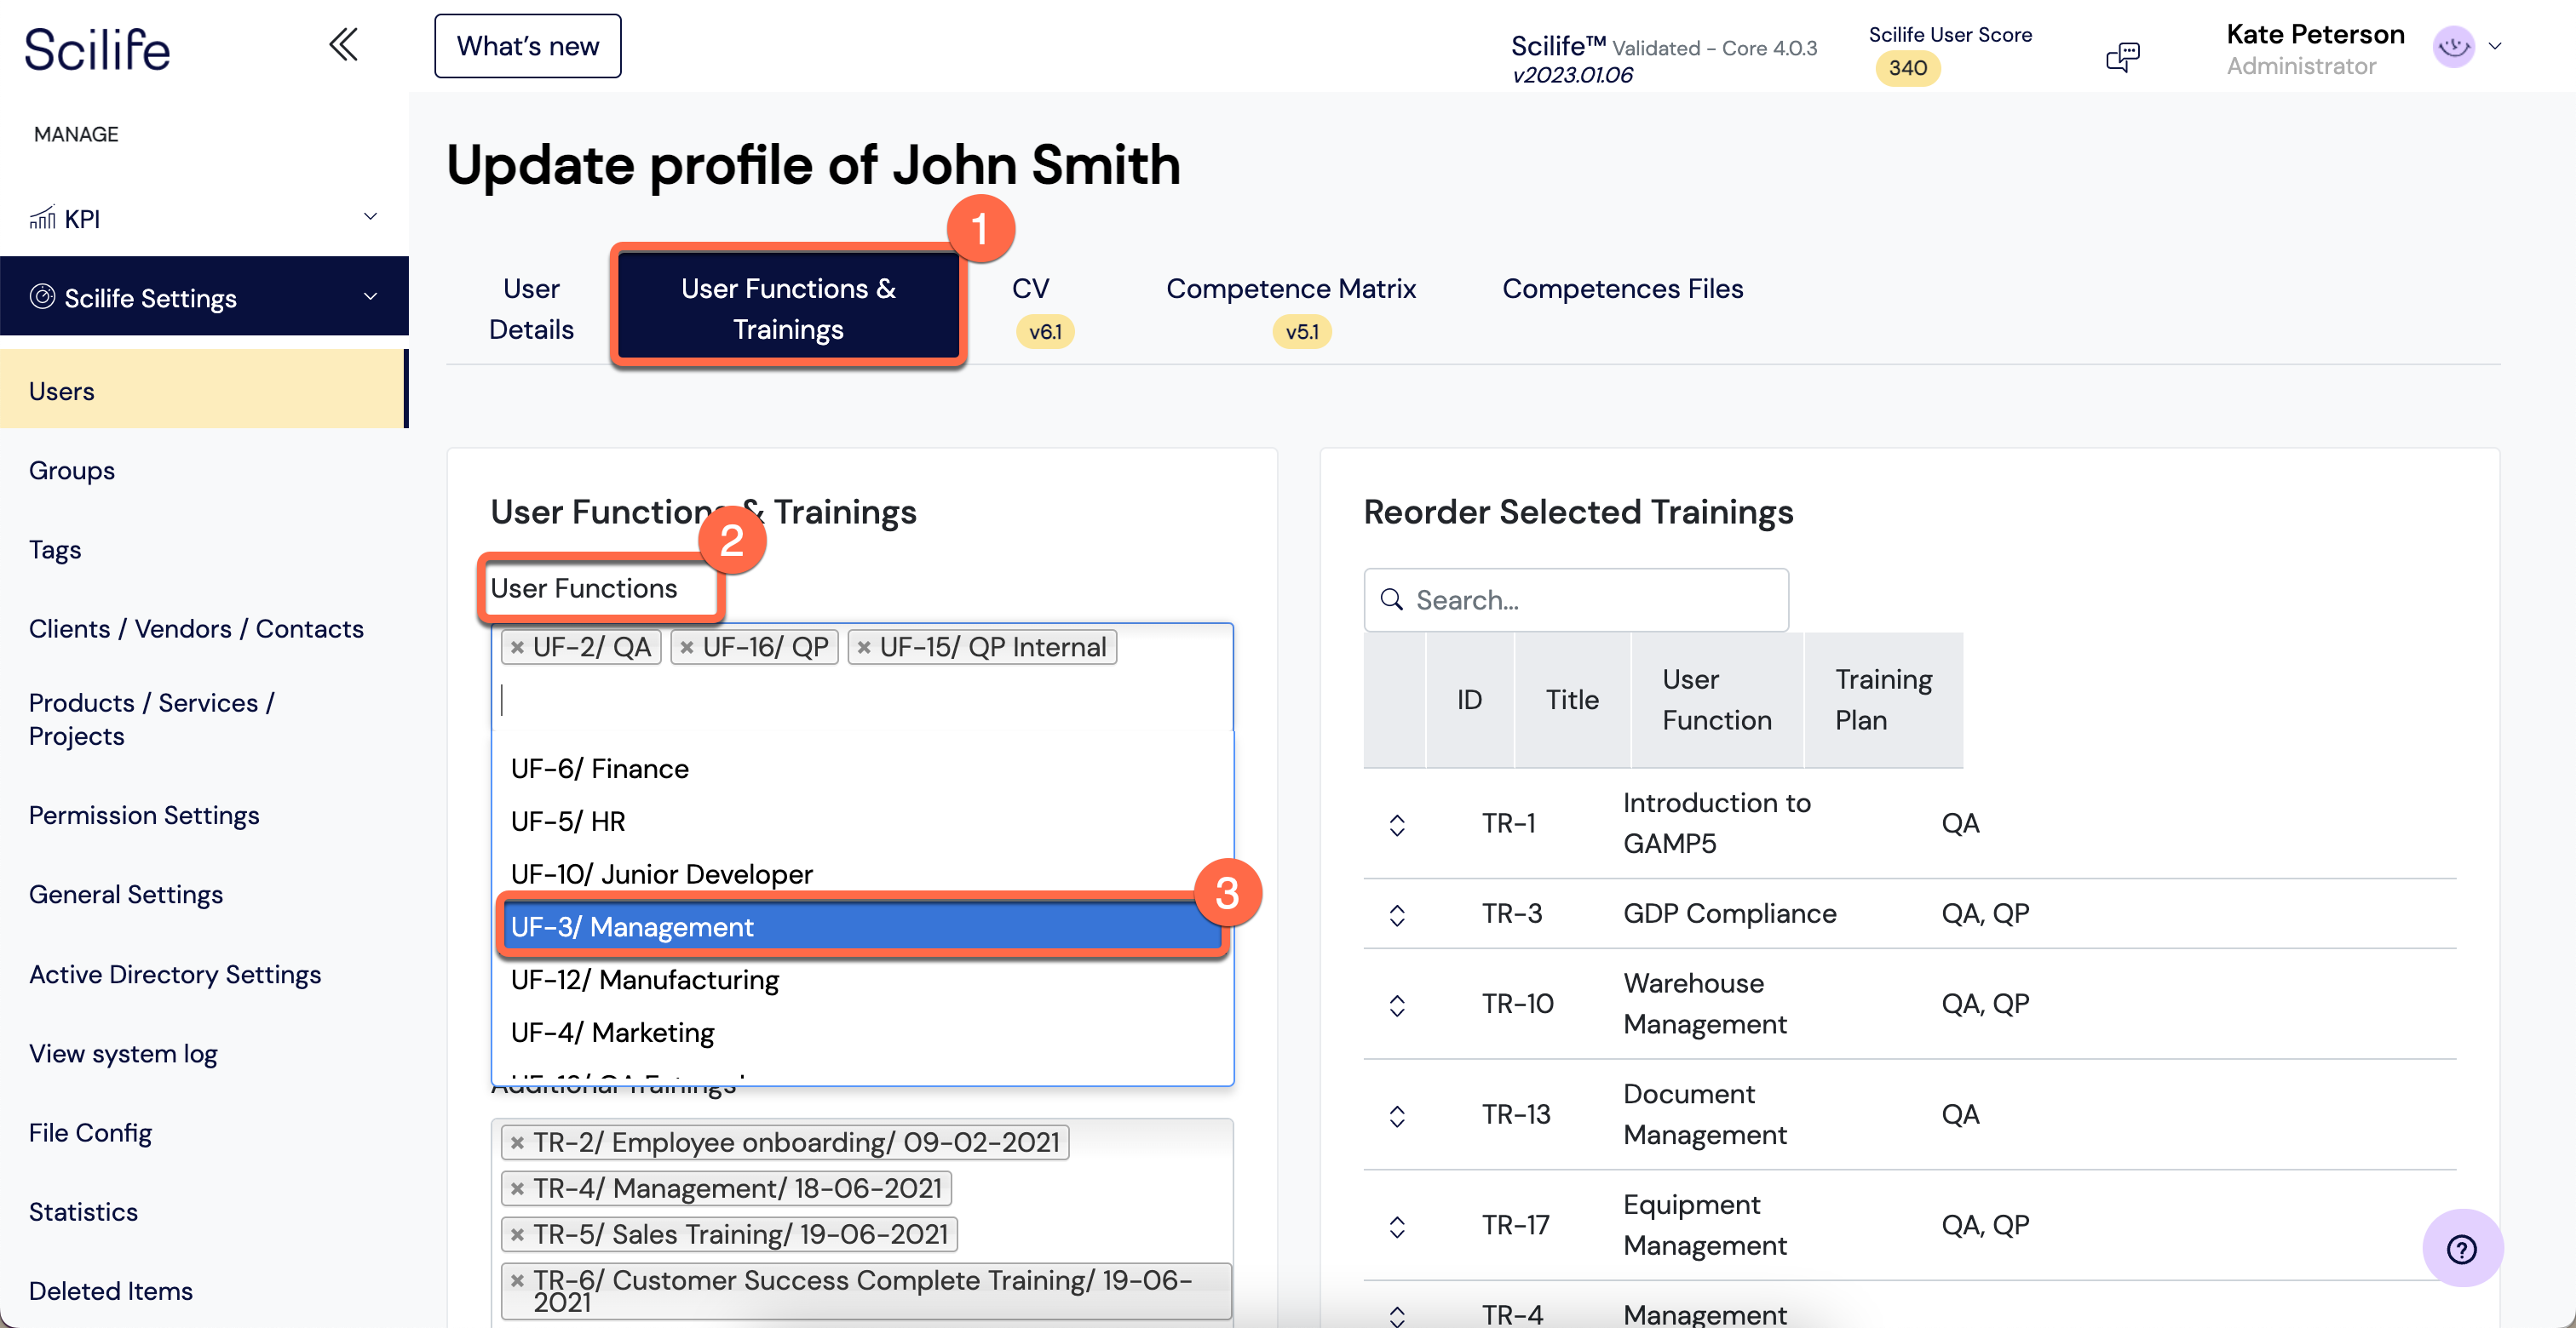Click the search magnifier icon
Image resolution: width=2576 pixels, height=1328 pixels.
(x=1391, y=599)
